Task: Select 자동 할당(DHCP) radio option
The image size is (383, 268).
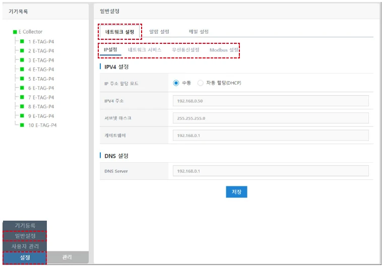Action: [x=200, y=83]
